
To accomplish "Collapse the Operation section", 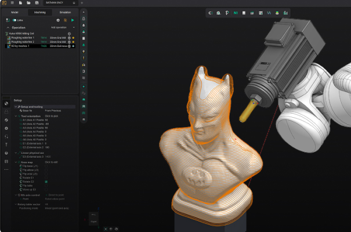I will pyautogui.click(x=8, y=27).
